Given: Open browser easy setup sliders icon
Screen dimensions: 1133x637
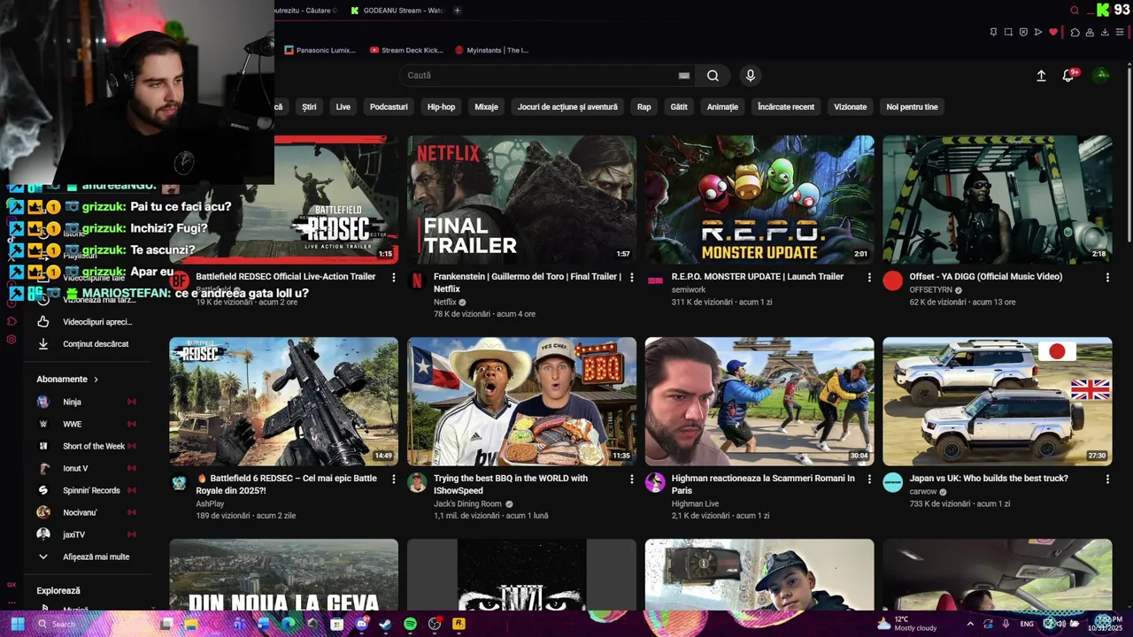Looking at the screenshot, I should pyautogui.click(x=1120, y=32).
